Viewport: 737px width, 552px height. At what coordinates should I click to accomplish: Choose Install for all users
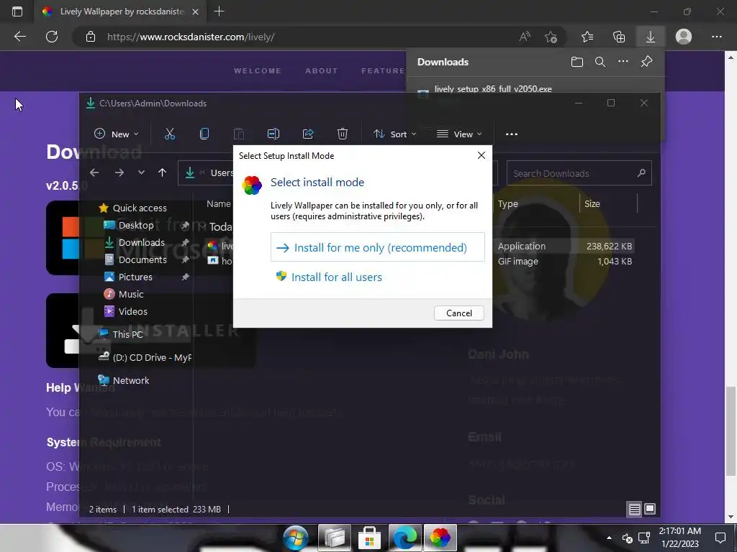[x=329, y=277]
